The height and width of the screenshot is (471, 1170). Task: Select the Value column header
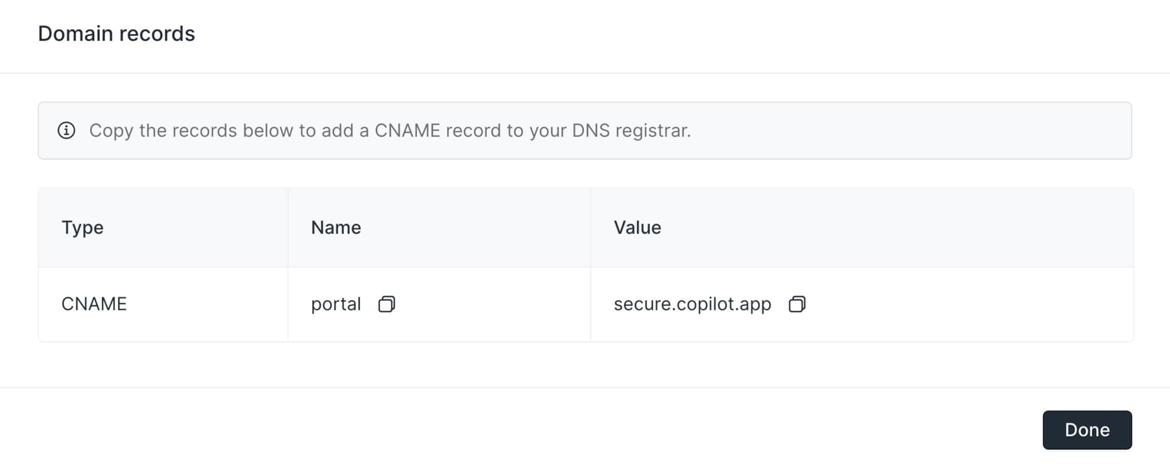(x=637, y=228)
